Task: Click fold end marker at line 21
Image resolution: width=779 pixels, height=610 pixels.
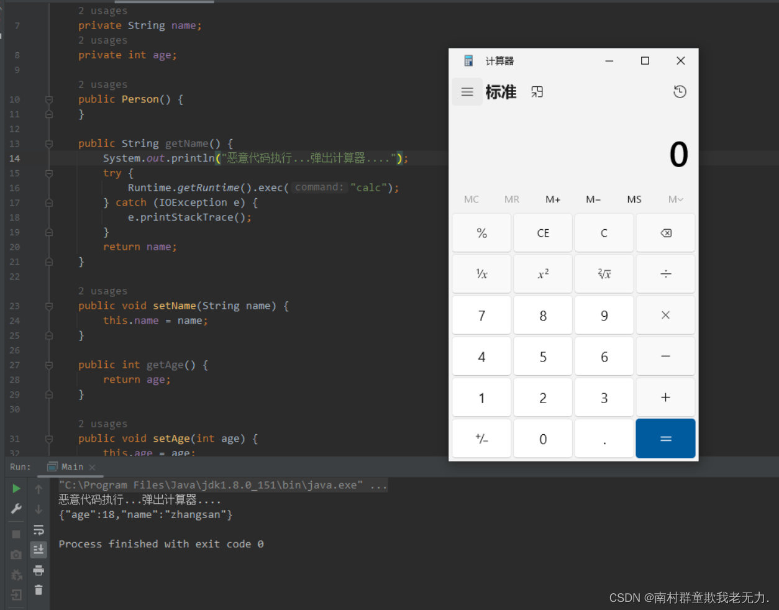Action: pyautogui.click(x=49, y=262)
